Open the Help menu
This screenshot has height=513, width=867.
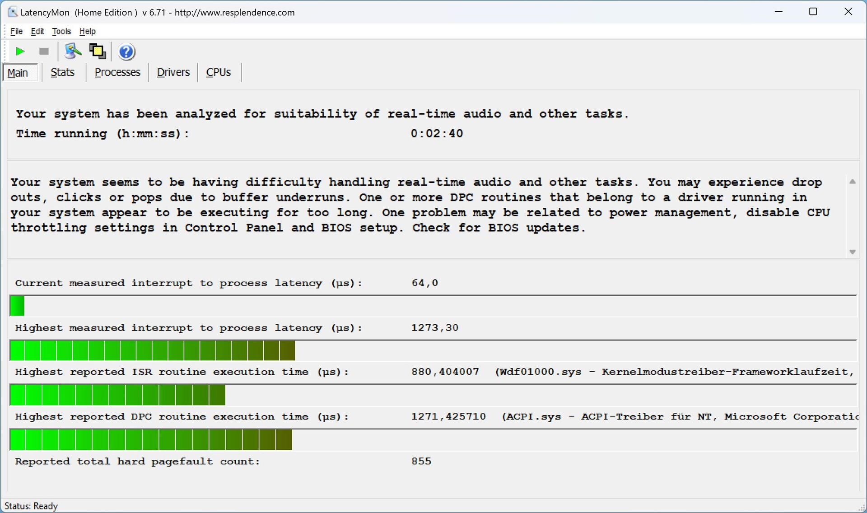coord(87,31)
